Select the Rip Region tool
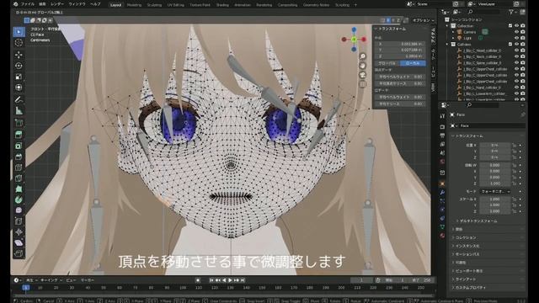Image resolution: width=539 pixels, height=303 pixels. click(19, 254)
